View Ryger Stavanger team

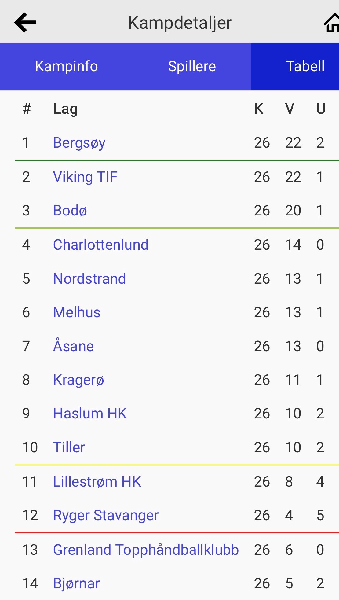pos(106,515)
